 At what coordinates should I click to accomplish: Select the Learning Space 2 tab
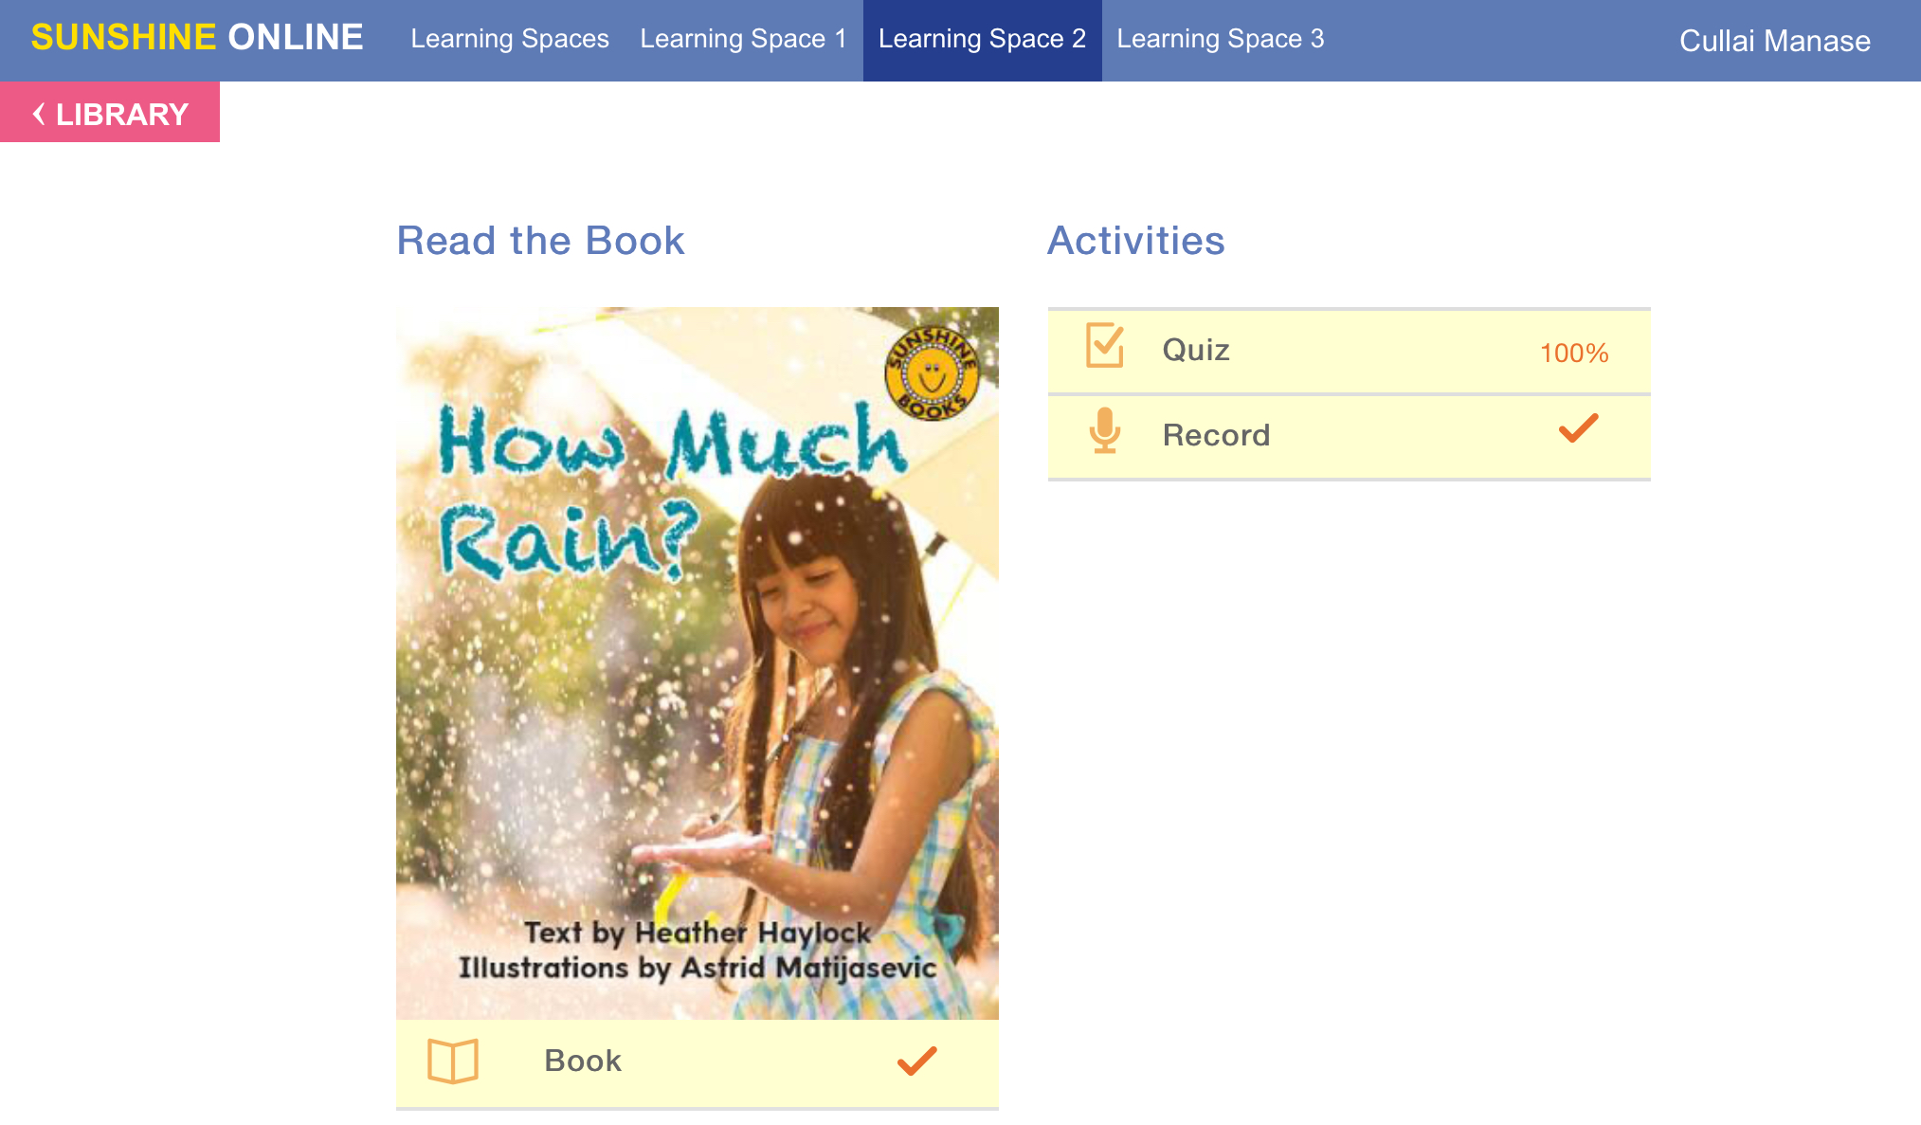pyautogui.click(x=983, y=39)
